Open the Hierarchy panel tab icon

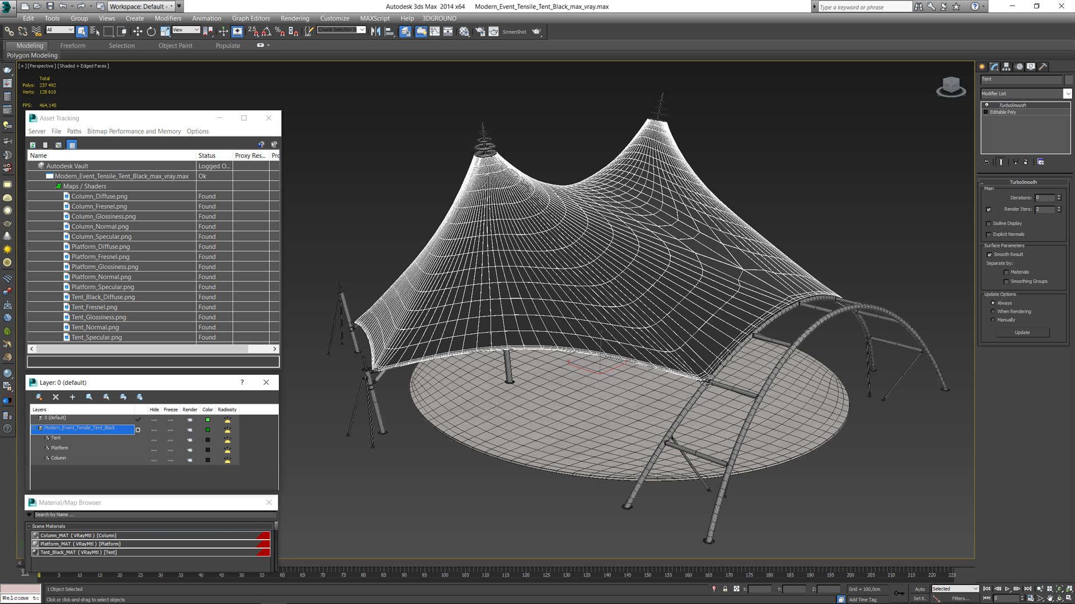click(x=1007, y=67)
